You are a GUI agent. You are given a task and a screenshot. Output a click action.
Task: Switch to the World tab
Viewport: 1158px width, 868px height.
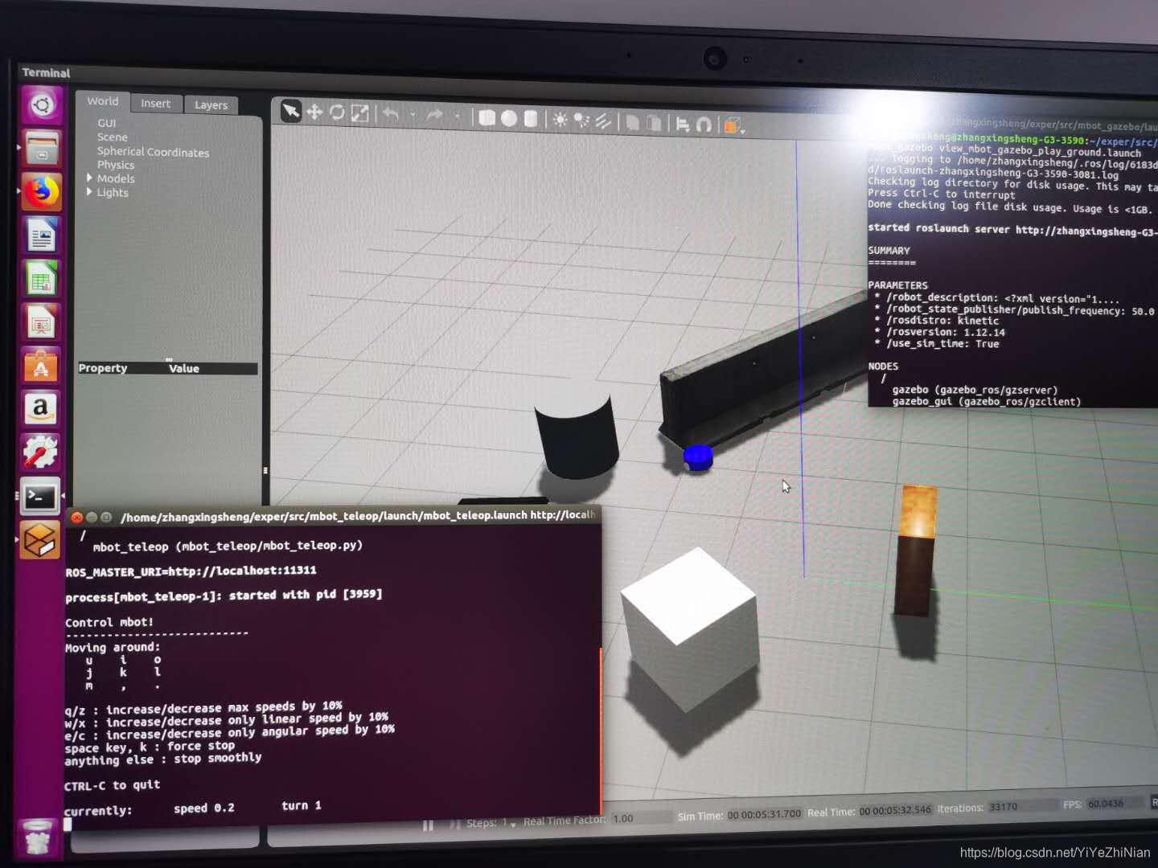point(102,101)
